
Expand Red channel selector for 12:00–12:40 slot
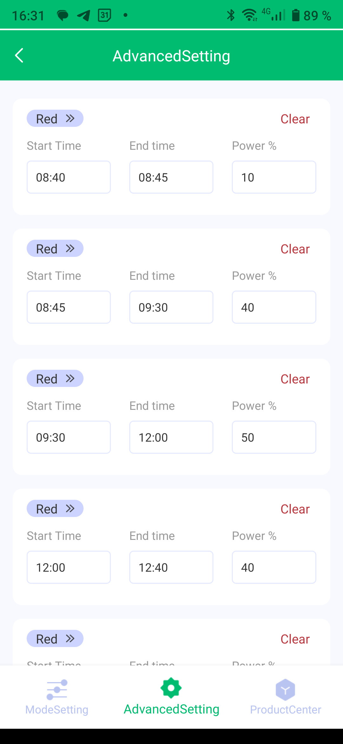(55, 509)
